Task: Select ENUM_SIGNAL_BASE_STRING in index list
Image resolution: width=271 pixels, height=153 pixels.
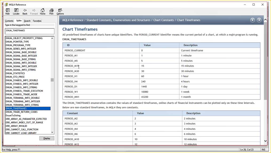Action: click(21, 59)
